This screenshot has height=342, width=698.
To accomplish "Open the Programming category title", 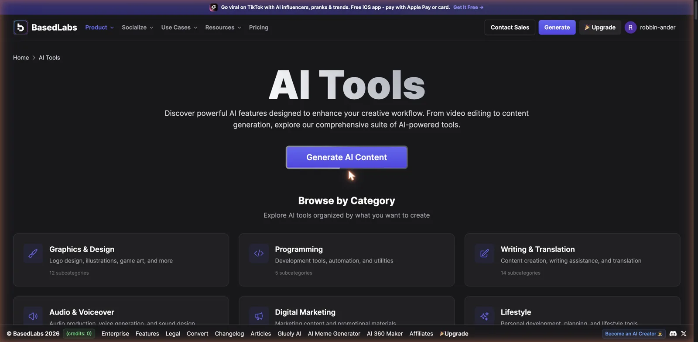I will pyautogui.click(x=299, y=249).
